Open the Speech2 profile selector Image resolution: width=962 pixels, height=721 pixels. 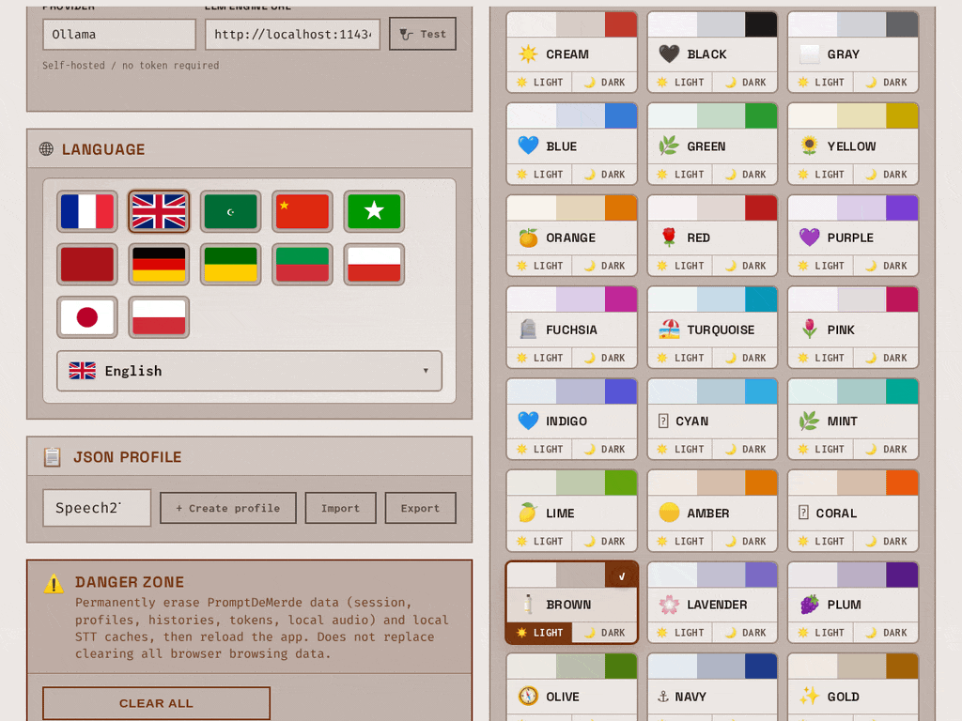click(97, 508)
